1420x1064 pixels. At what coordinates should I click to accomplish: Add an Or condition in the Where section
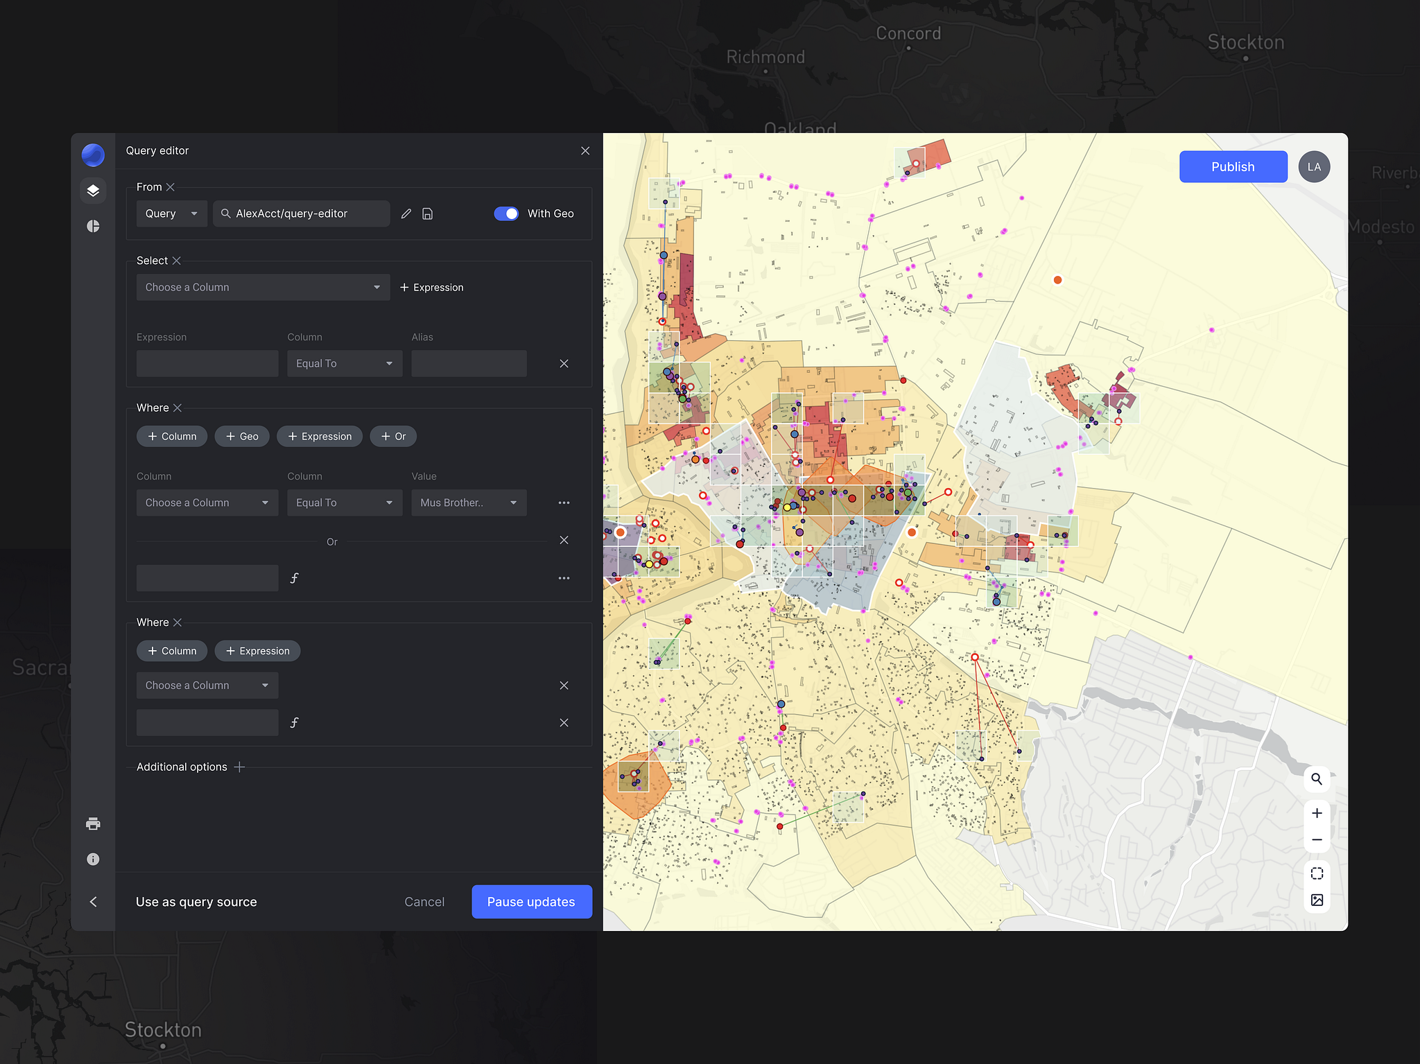(x=393, y=436)
